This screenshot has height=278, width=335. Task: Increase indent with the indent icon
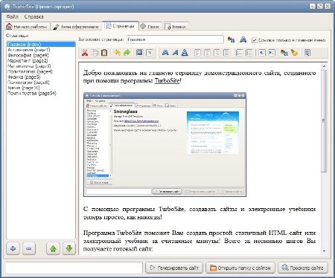pyautogui.click(x=272, y=53)
